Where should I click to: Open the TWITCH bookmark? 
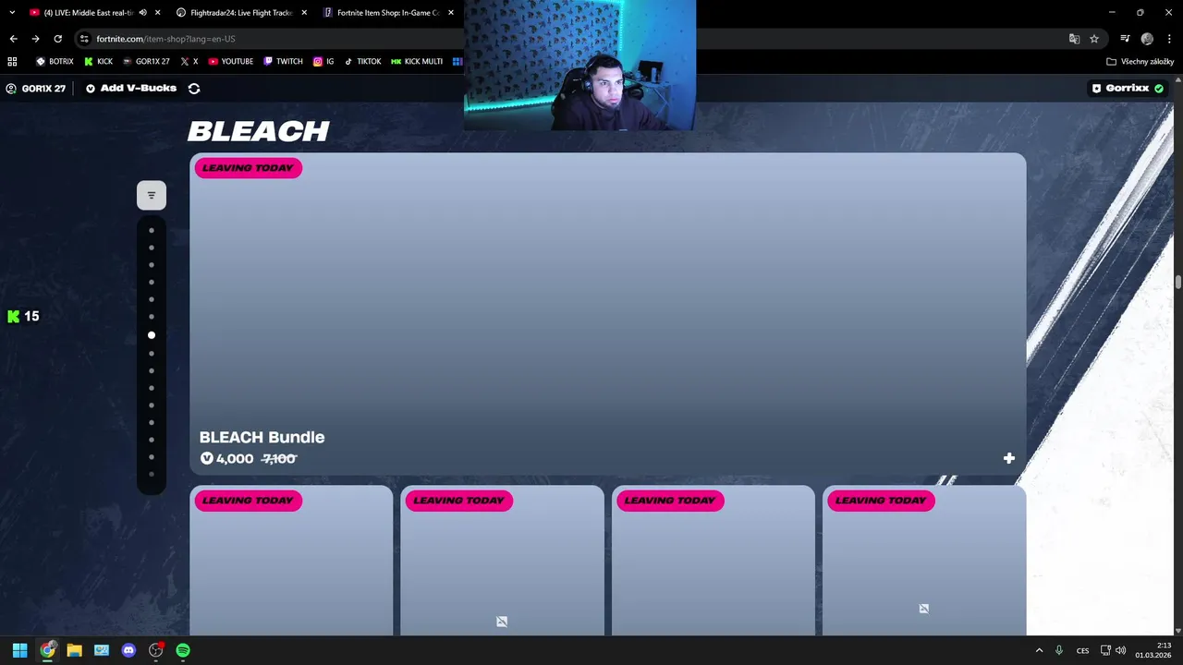[x=283, y=62]
